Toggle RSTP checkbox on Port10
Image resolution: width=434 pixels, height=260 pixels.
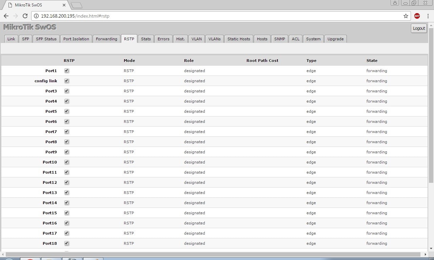click(67, 162)
